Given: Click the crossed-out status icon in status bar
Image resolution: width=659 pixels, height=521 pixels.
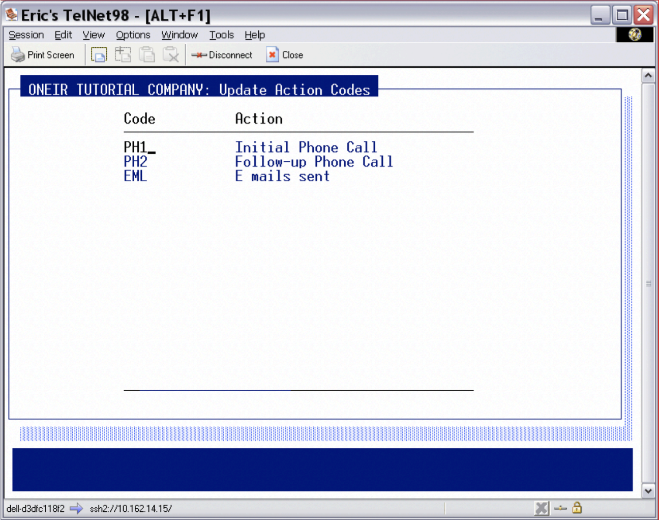Looking at the screenshot, I should tap(542, 508).
